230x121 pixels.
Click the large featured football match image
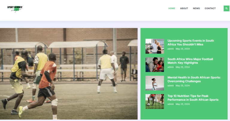69,74
